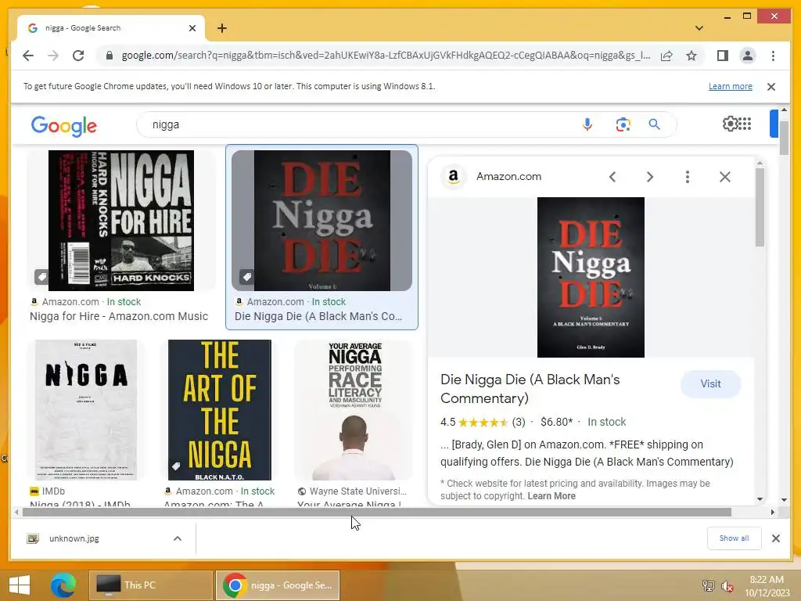This screenshot has height=601, width=801.
Task: Click the horizontal scrollbar left arrow
Action: pyautogui.click(x=17, y=512)
